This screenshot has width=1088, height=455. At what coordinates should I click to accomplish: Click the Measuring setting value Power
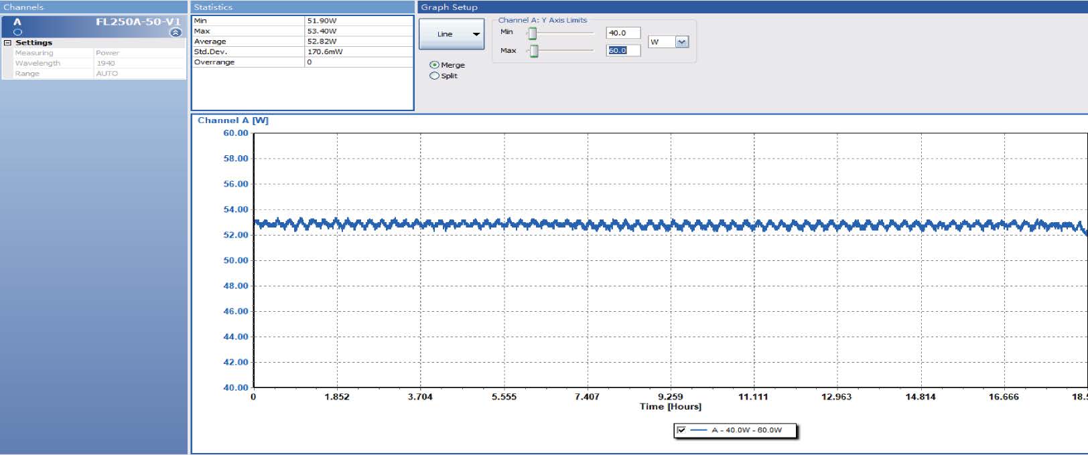coord(107,53)
